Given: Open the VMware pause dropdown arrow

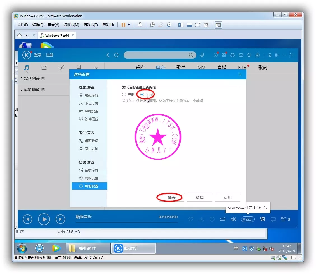Looking at the screenshot, I should coord(129,25).
